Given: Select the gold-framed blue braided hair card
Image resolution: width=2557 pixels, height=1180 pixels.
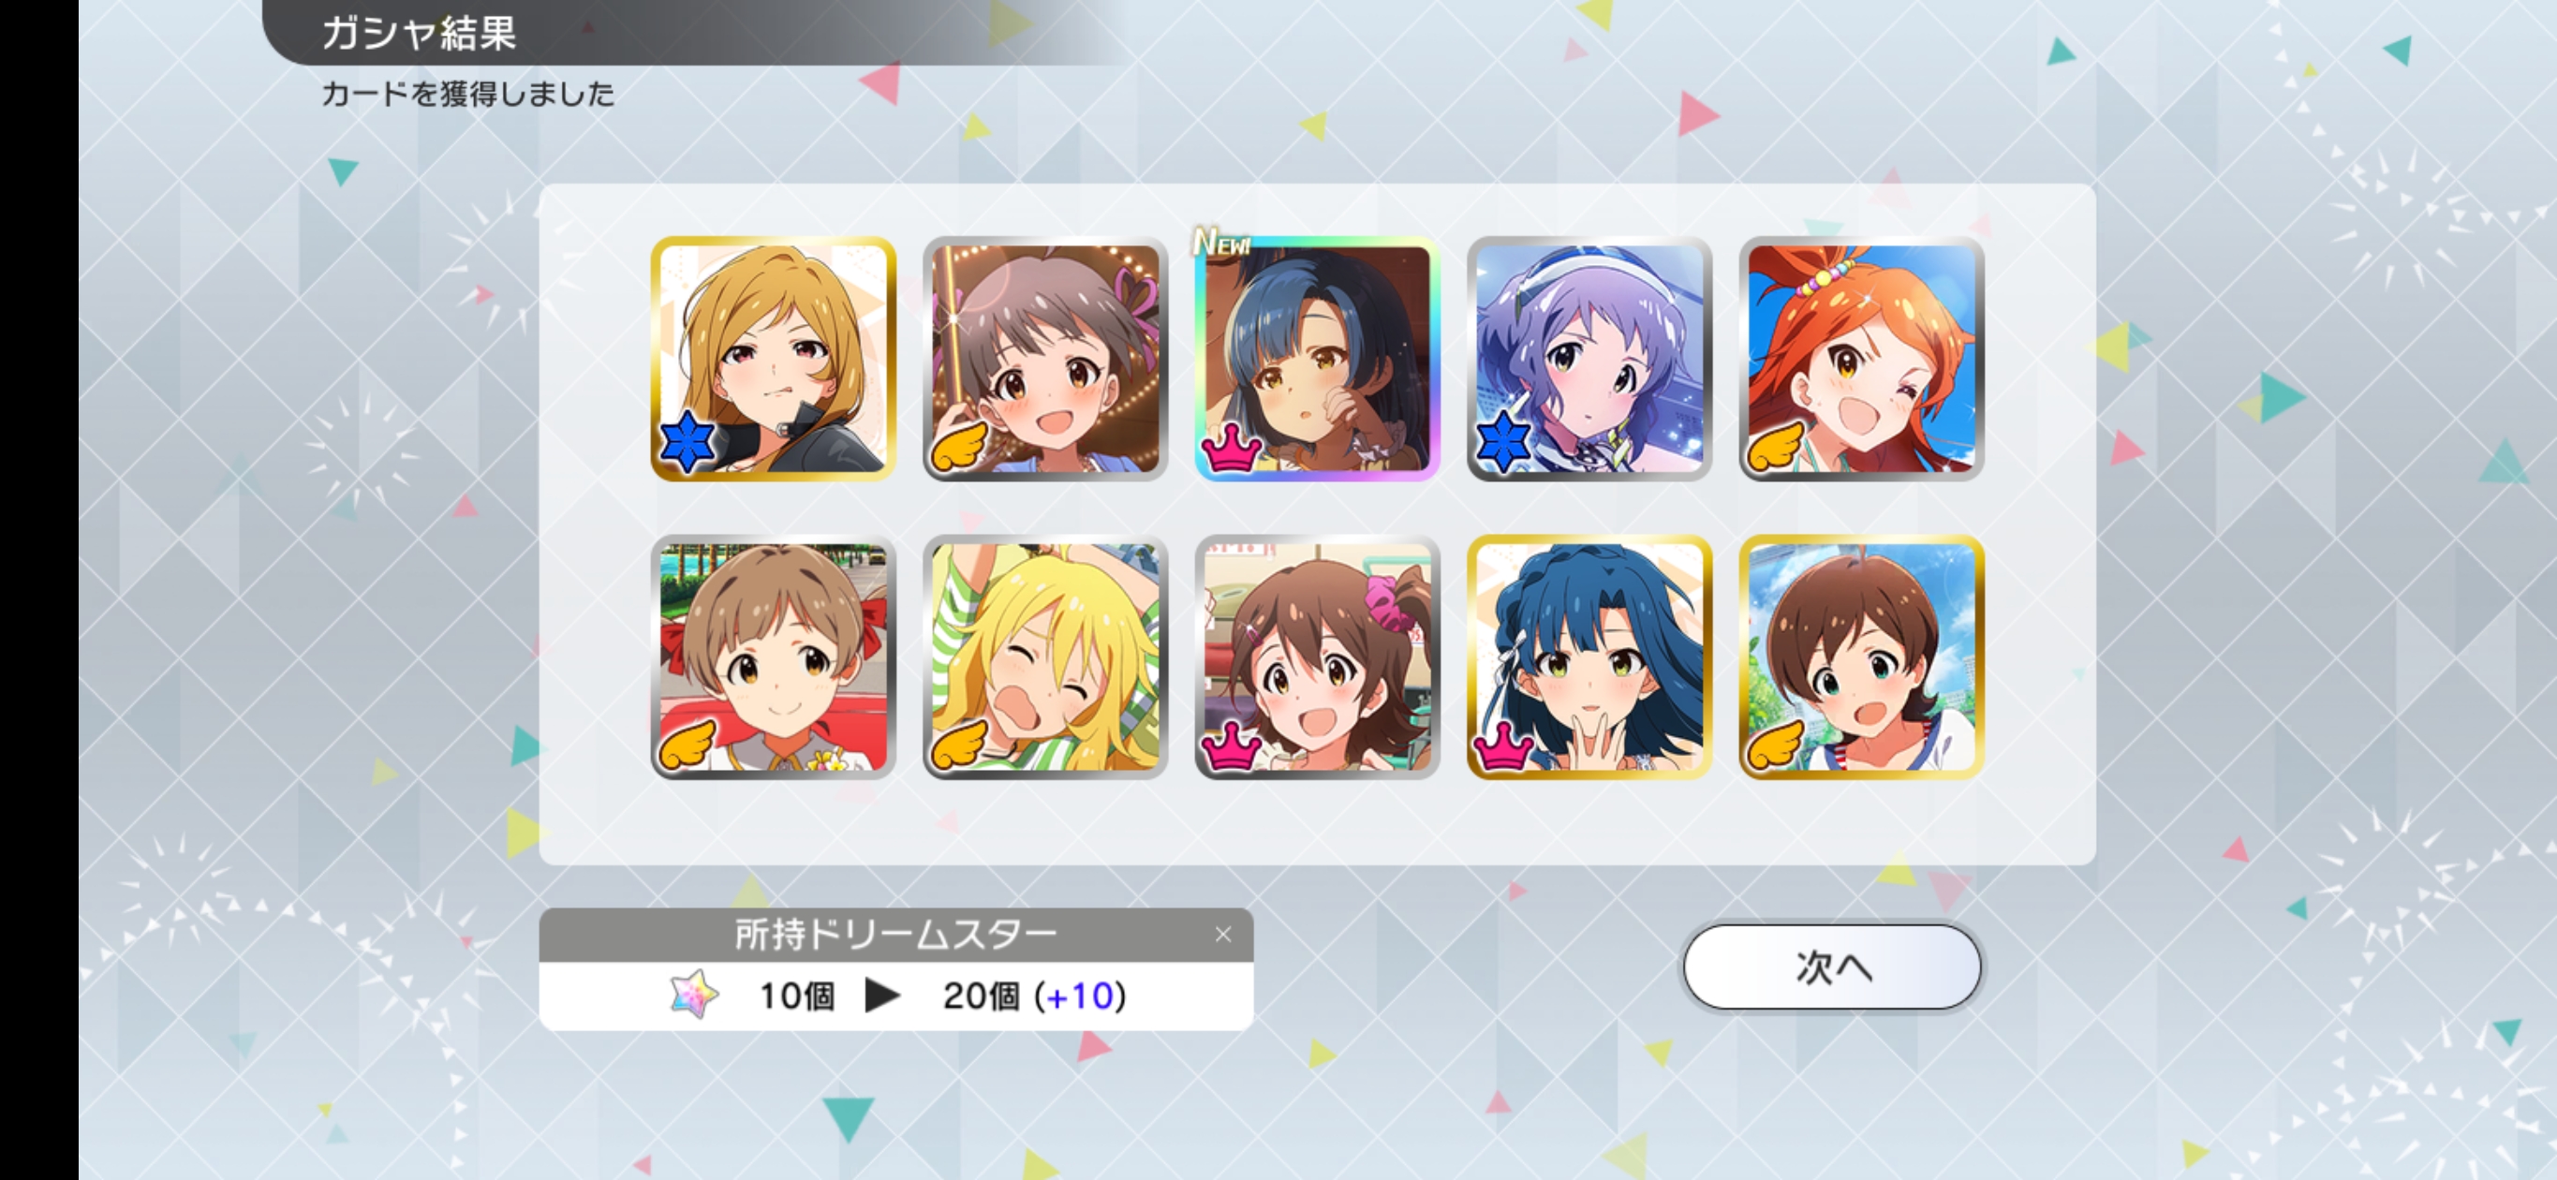Looking at the screenshot, I should (x=1589, y=657).
